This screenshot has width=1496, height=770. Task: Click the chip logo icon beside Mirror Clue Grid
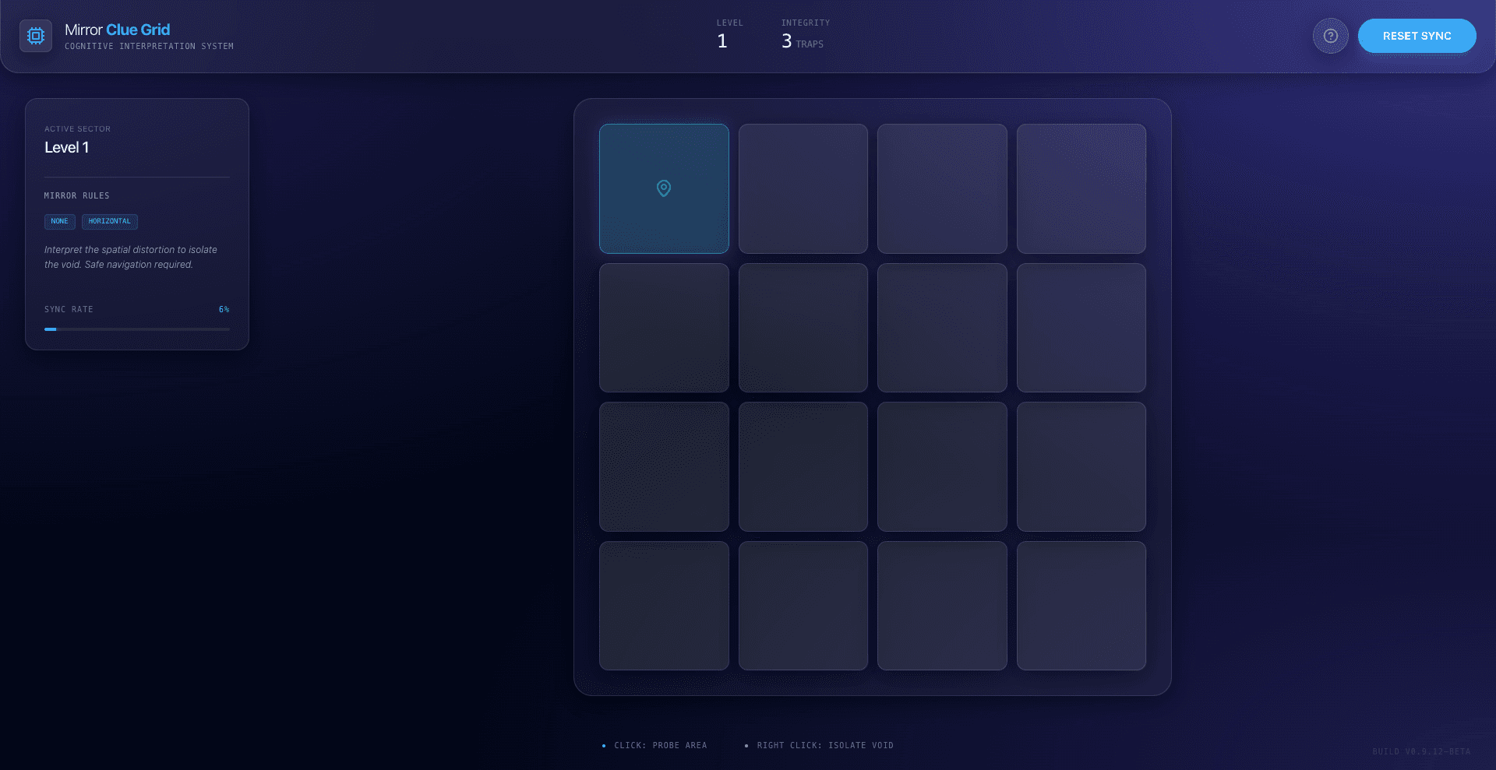pyautogui.click(x=36, y=36)
